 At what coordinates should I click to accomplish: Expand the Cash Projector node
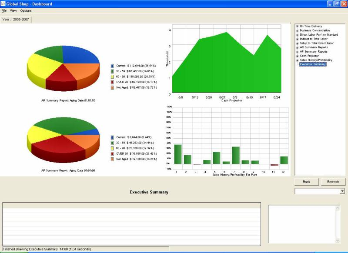click(x=298, y=56)
